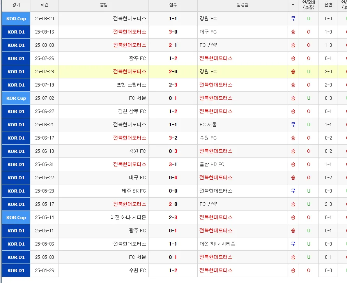This screenshot has width=347, height=283.
Task: Click score 3-2 on 25-06-17 row
Action: coord(173,138)
